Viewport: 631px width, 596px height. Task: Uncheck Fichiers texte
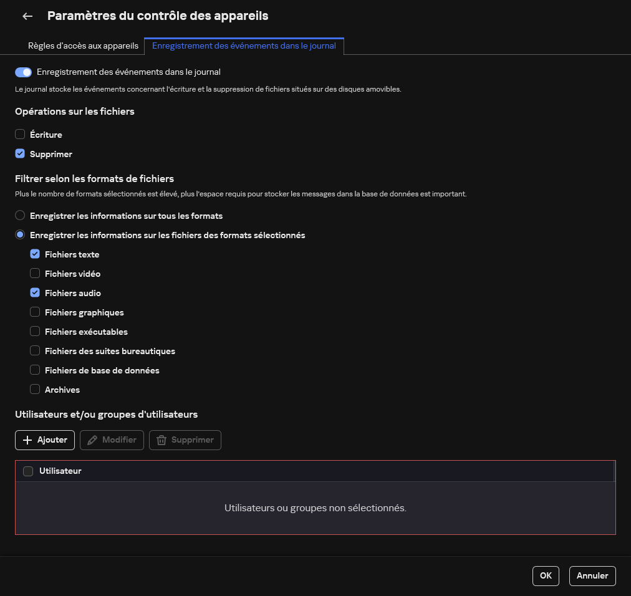pos(35,254)
